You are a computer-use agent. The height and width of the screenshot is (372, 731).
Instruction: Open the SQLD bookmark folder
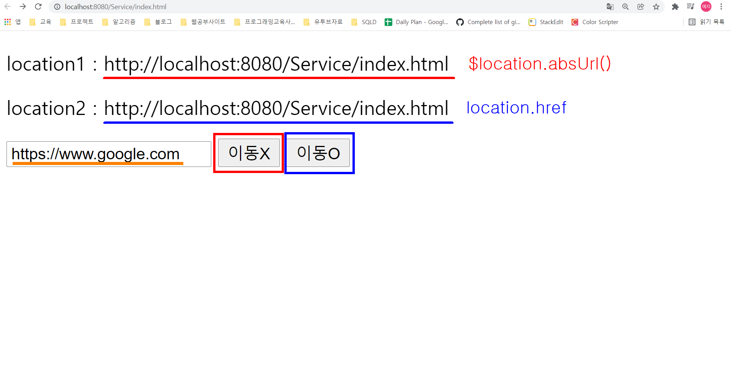[364, 22]
